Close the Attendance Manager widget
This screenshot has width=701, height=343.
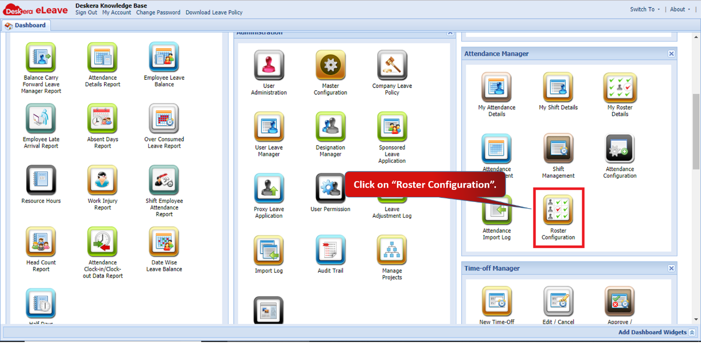point(672,54)
